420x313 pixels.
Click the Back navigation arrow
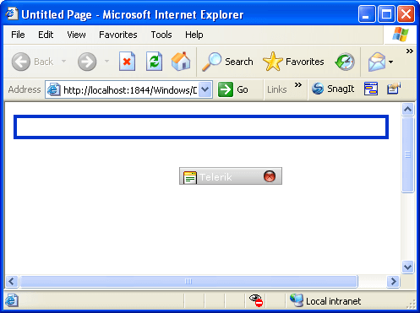click(21, 62)
